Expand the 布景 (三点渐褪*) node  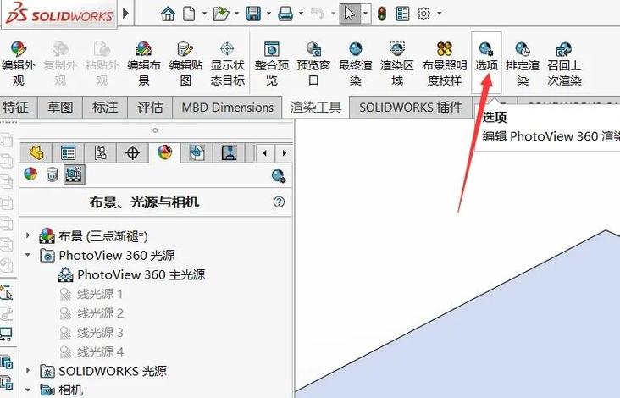[28, 235]
